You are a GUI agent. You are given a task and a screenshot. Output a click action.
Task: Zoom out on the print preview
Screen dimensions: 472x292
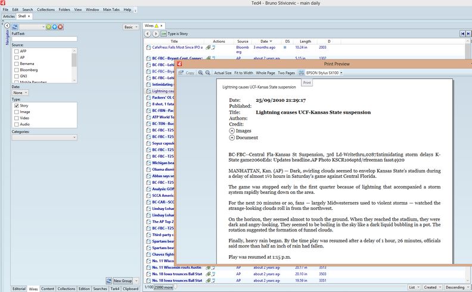[208, 73]
